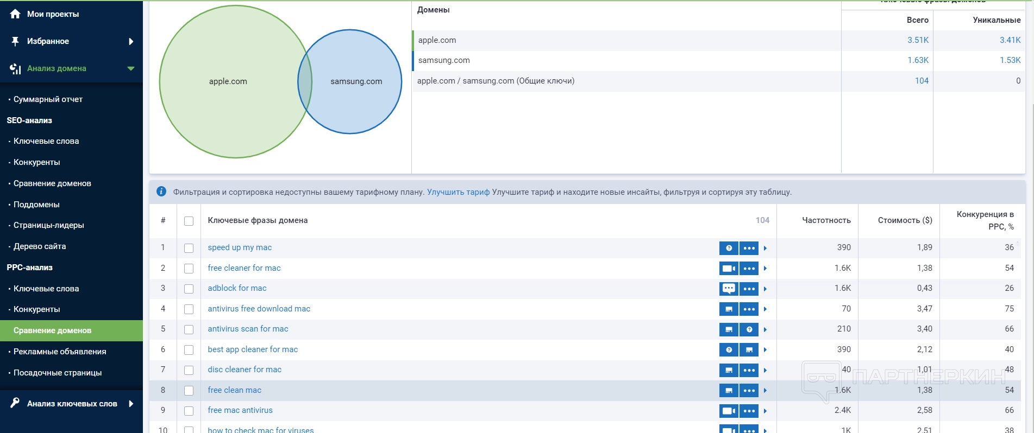This screenshot has width=1034, height=433.
Task: Click the video icon for free cleaner for mac
Action: click(729, 268)
